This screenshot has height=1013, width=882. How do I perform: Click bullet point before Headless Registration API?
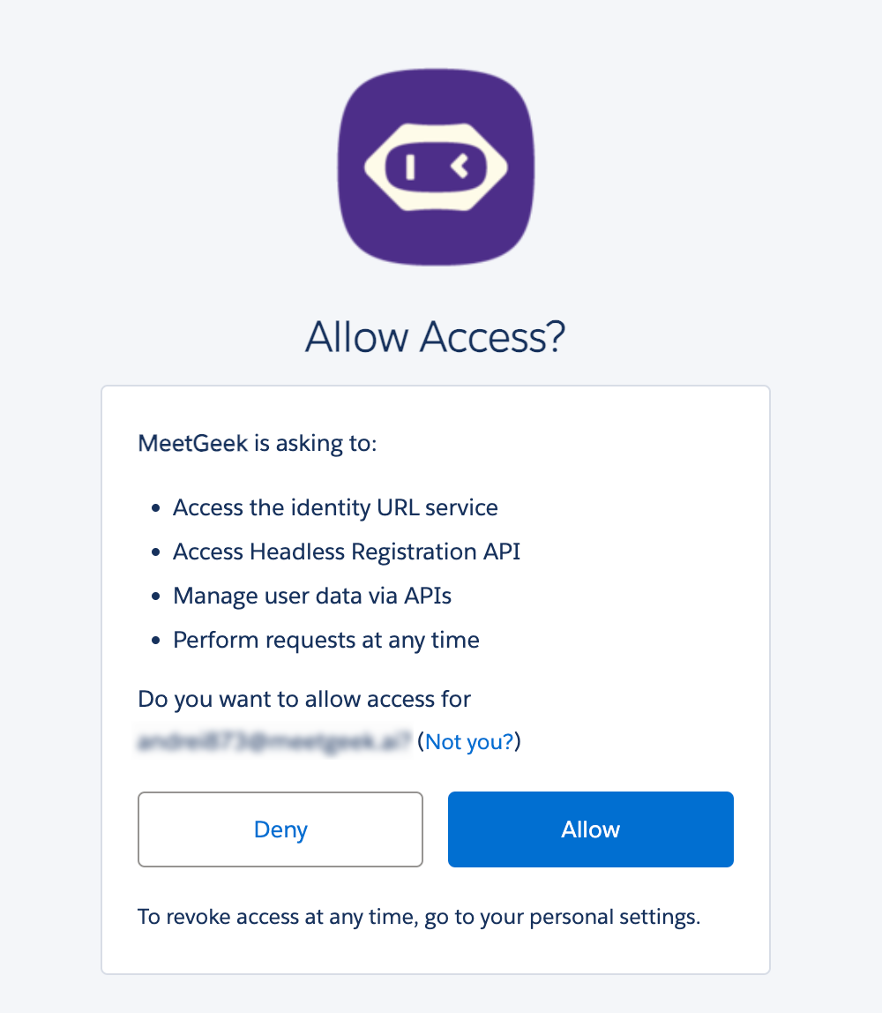pyautogui.click(x=156, y=553)
